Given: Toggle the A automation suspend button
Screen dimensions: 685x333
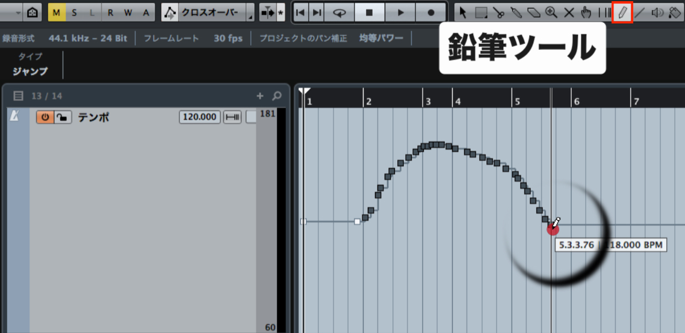Looking at the screenshot, I should click(146, 13).
